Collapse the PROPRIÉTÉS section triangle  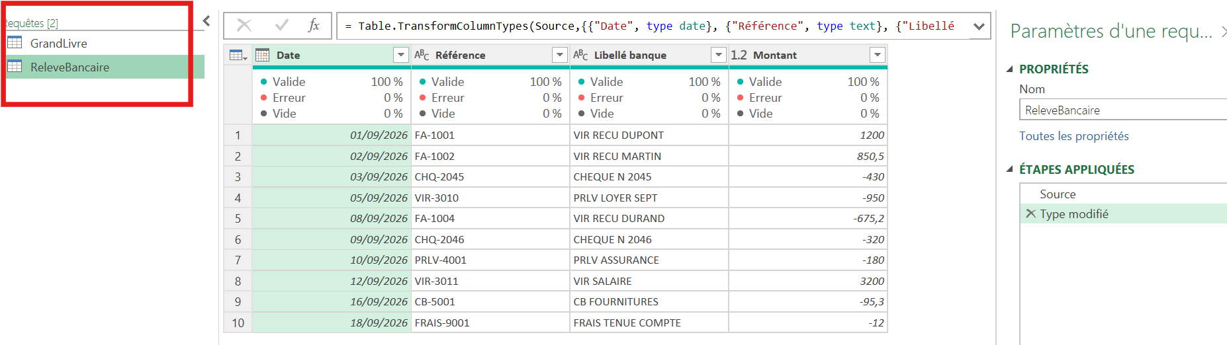[x=1010, y=69]
